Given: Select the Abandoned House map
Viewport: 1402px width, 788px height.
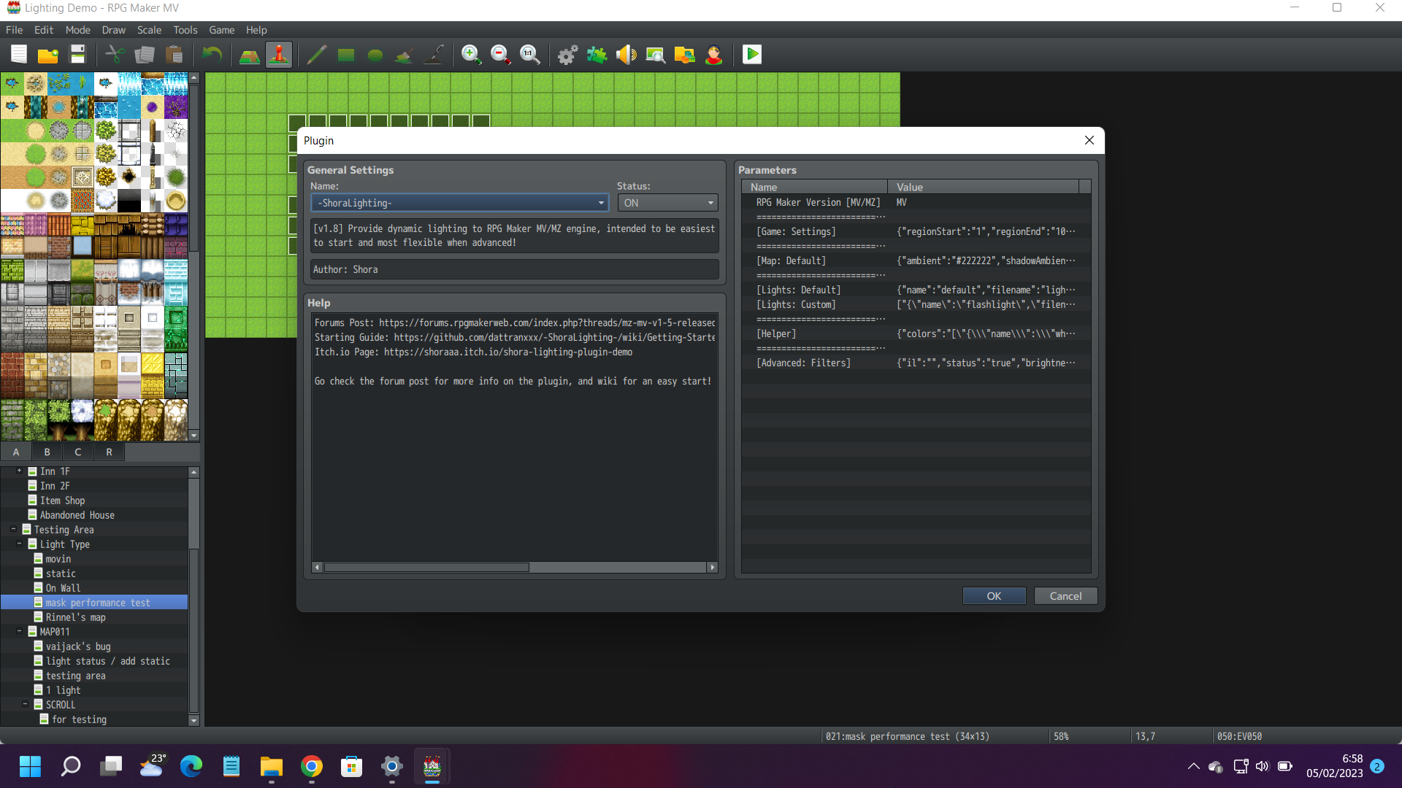Looking at the screenshot, I should click(77, 515).
